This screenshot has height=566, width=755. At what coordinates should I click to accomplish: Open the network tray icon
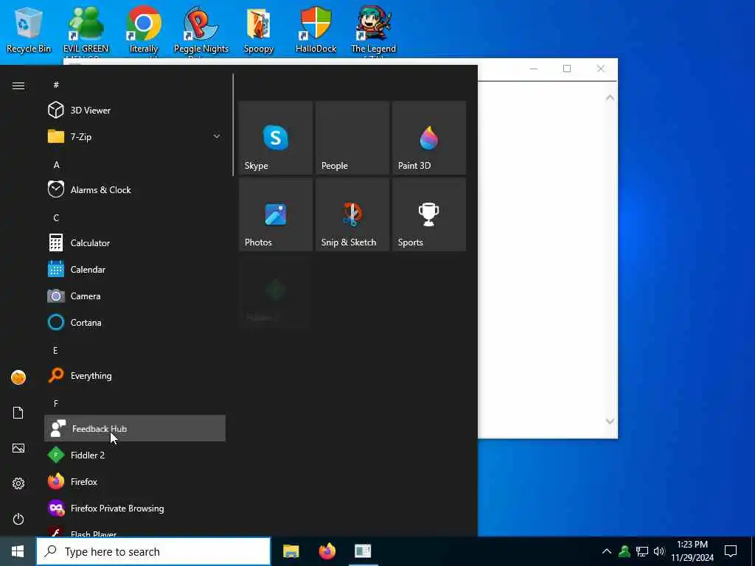tap(642, 551)
